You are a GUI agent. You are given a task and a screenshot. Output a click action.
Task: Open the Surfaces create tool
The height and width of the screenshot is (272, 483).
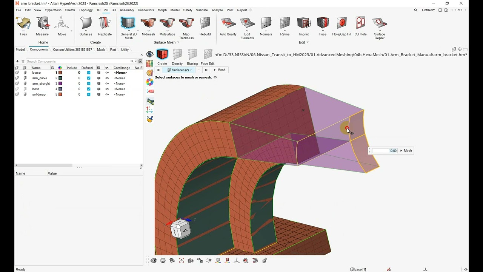coord(86,26)
